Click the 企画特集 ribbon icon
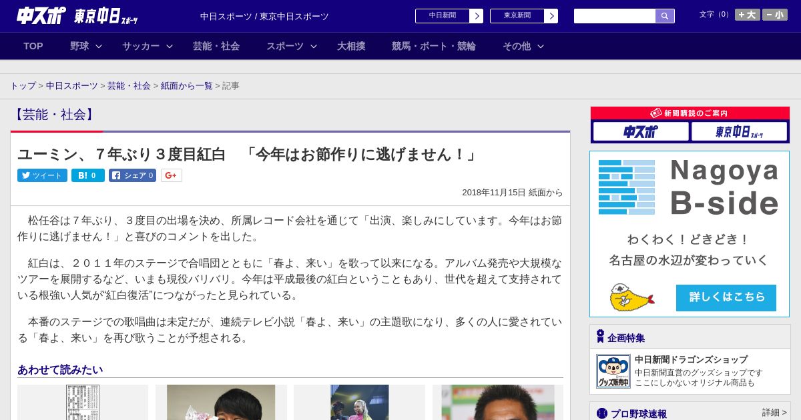Viewport: 801px width, 420px height. tap(600, 336)
